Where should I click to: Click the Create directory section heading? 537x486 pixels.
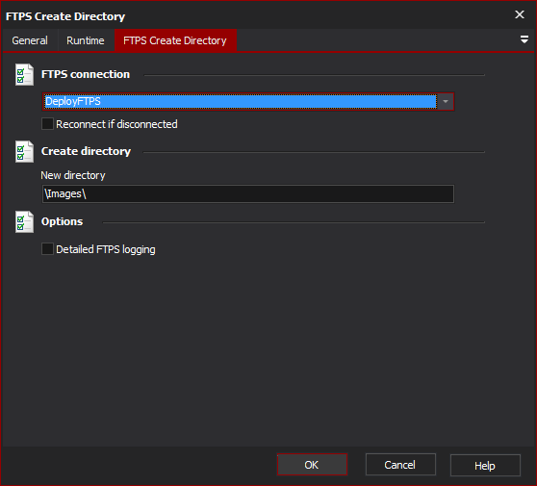[86, 151]
